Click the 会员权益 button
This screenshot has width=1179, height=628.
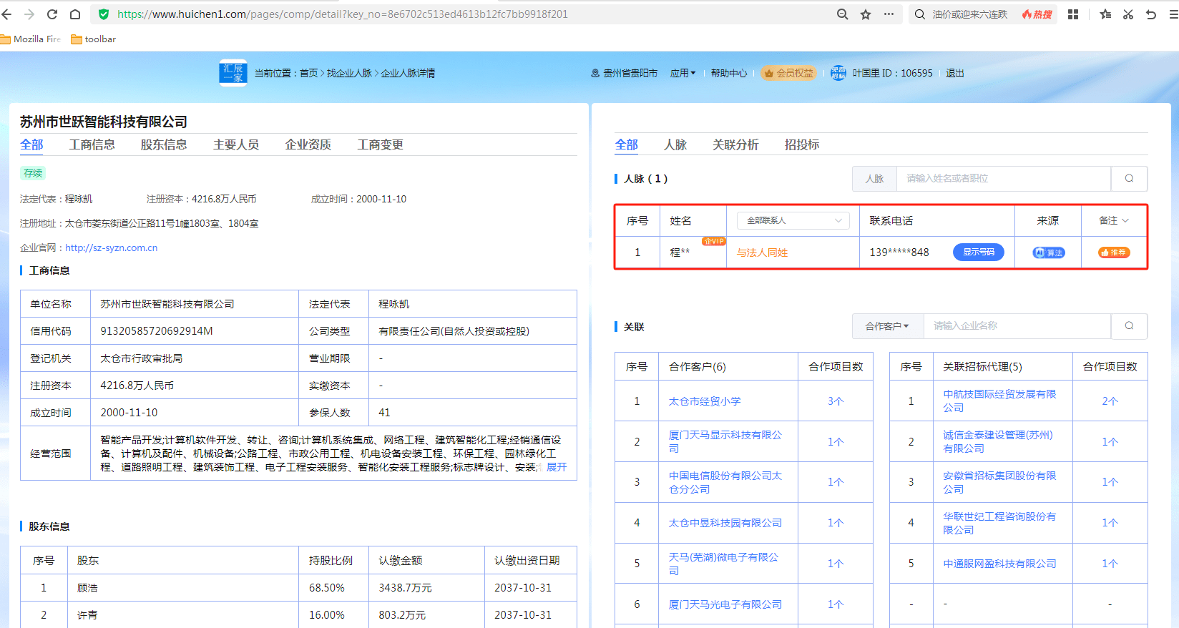(788, 73)
